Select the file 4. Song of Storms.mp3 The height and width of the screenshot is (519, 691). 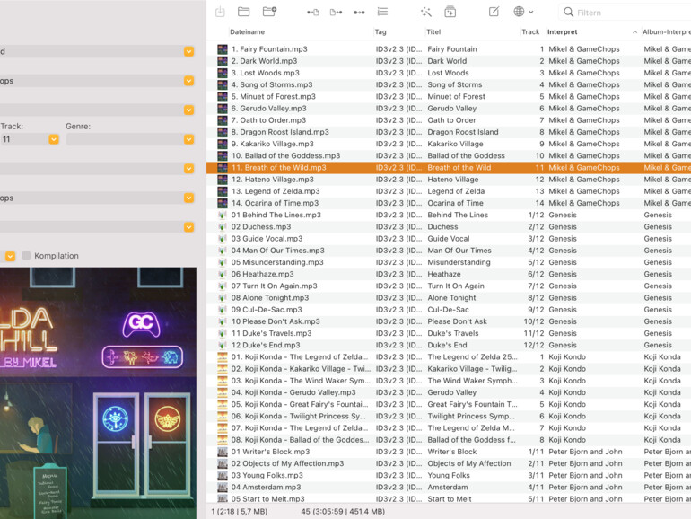point(272,84)
